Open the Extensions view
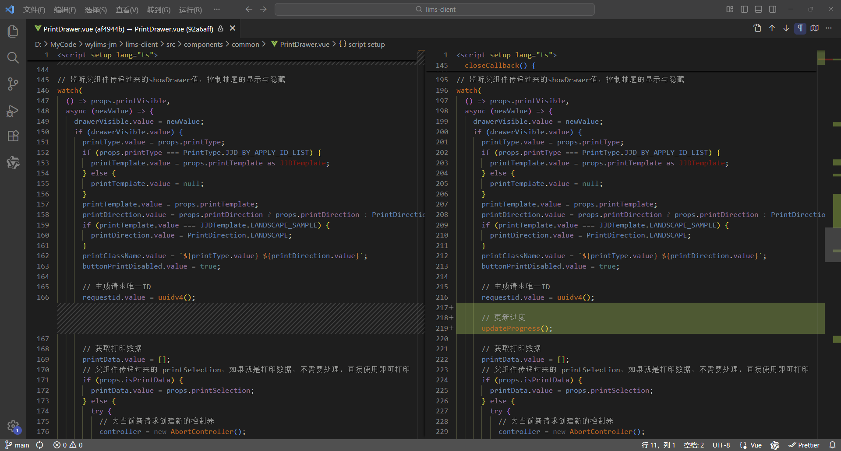Screen dimensions: 841x451 tap(13, 136)
